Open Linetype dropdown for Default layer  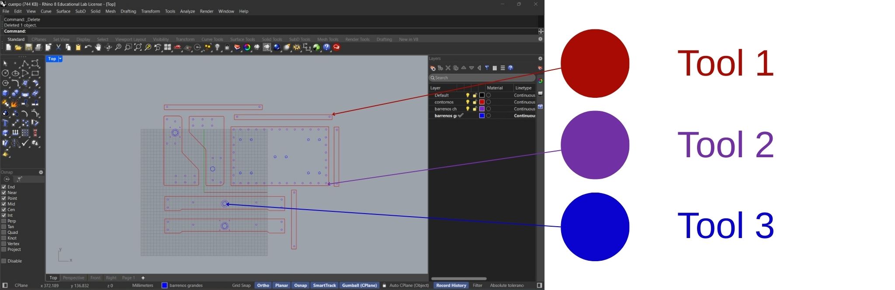tap(524, 95)
